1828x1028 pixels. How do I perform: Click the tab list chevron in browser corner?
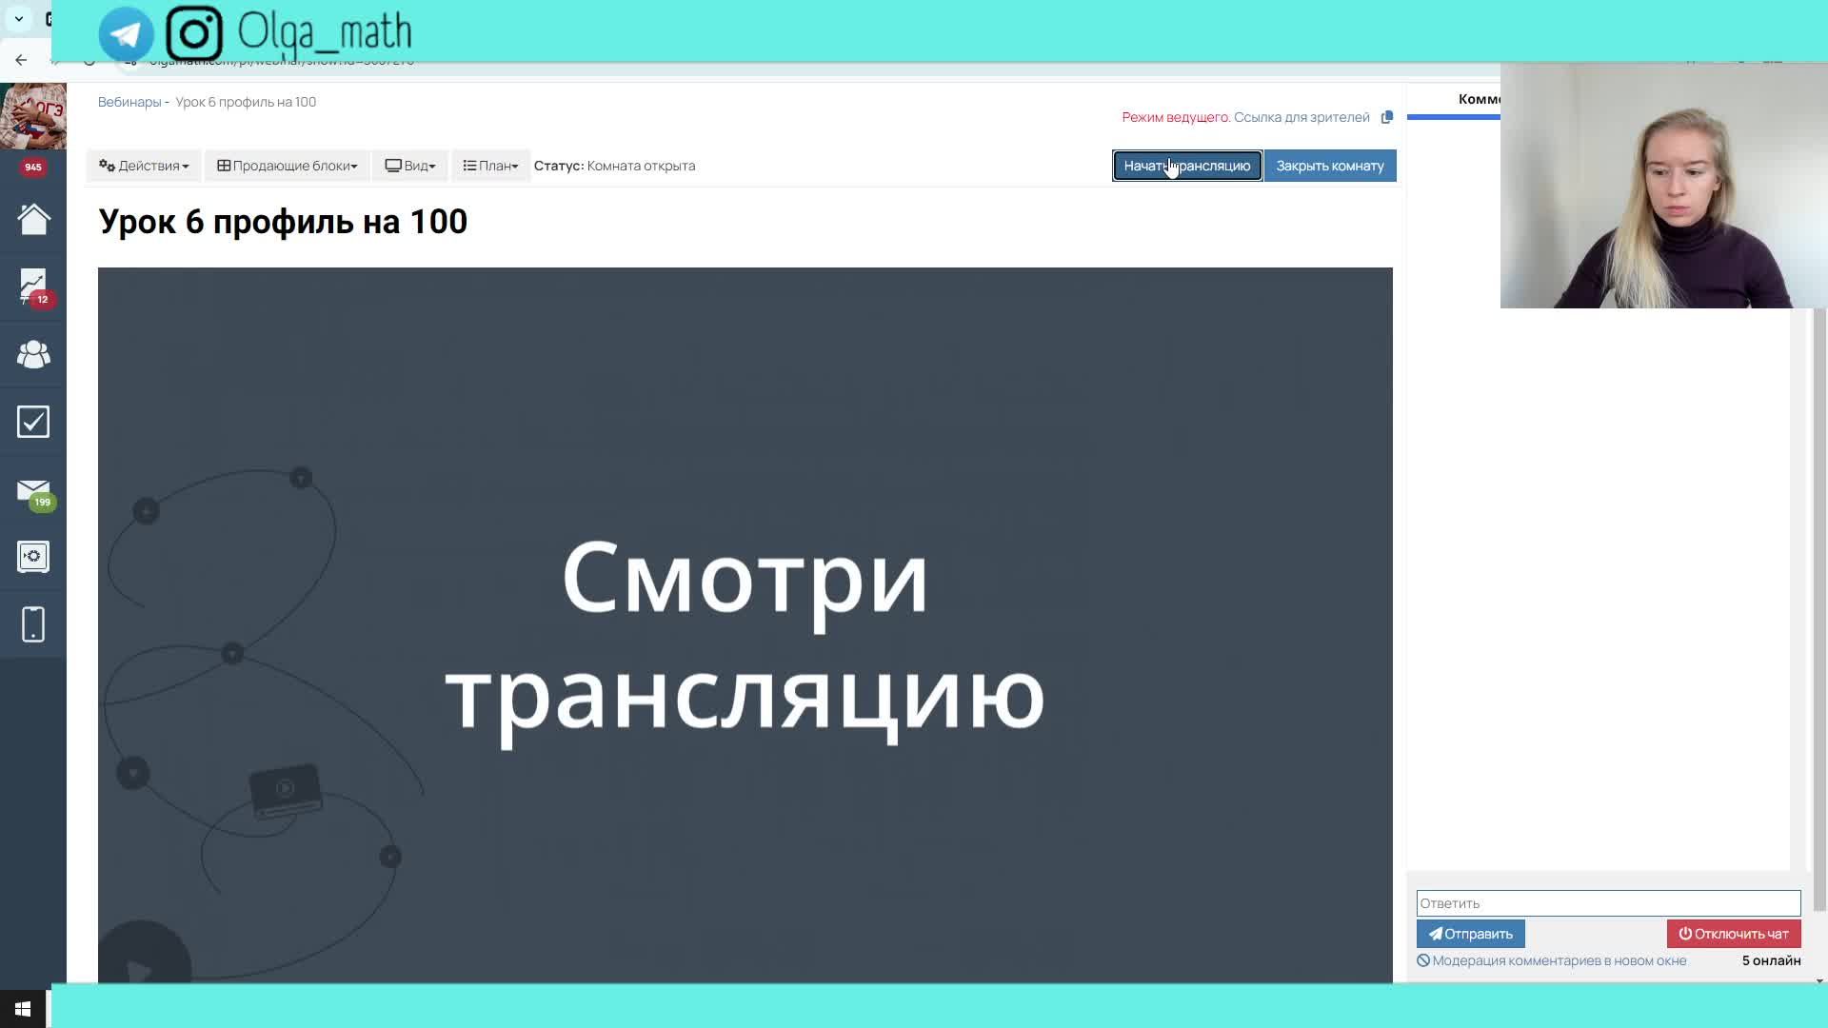pos(19,18)
